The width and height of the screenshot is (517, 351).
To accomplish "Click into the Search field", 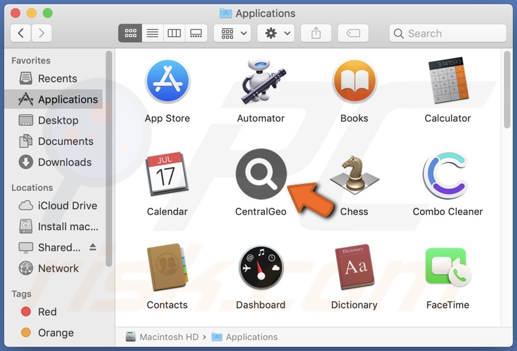I will tap(448, 33).
